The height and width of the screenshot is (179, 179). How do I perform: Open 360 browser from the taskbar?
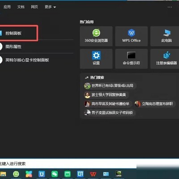click(16, 174)
